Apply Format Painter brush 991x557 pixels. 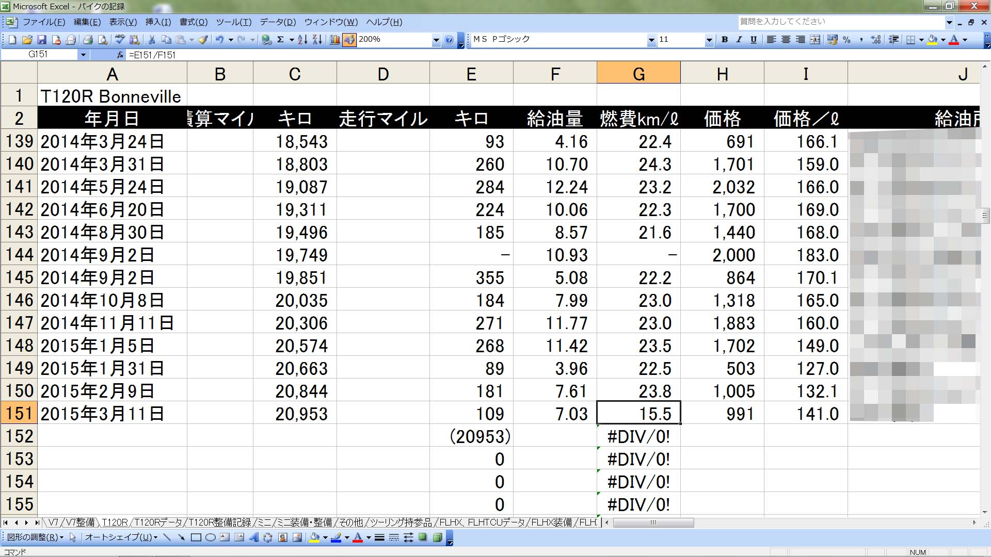[203, 40]
